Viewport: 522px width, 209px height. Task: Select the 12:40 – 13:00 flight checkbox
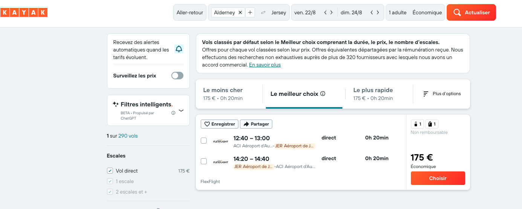pos(204,141)
